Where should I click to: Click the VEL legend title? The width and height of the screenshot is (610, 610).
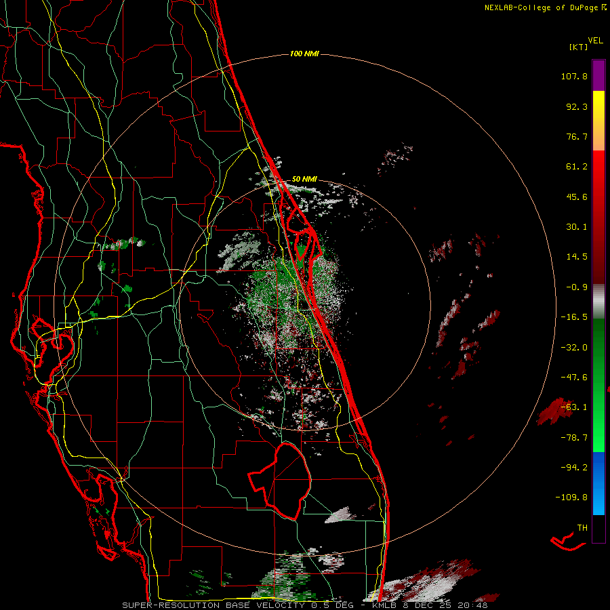click(595, 41)
